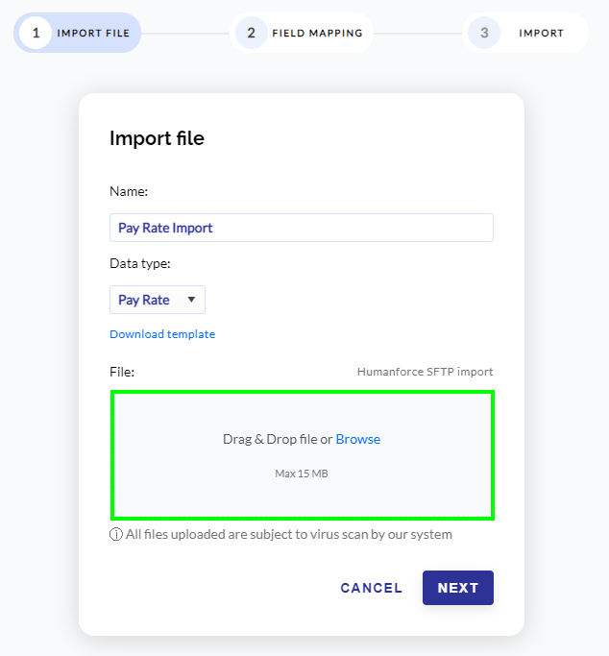Open the Import File step tab

(x=78, y=33)
